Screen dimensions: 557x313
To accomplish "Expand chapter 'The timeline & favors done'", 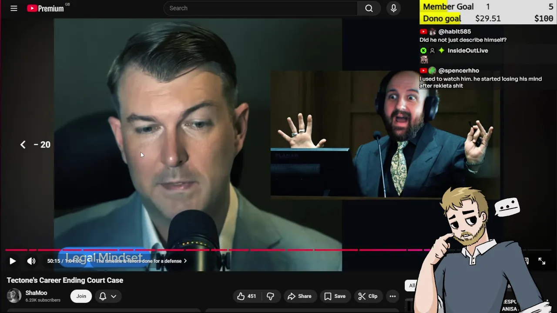I will tap(141, 261).
